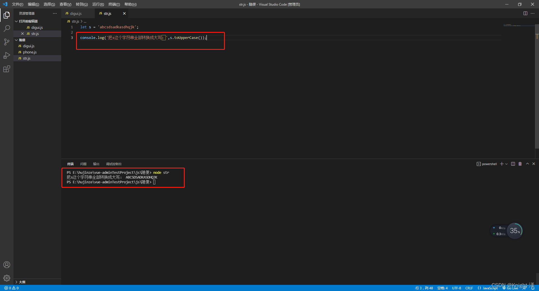Close the str.js editor tab
Image resolution: width=539 pixels, height=291 pixels.
click(124, 13)
